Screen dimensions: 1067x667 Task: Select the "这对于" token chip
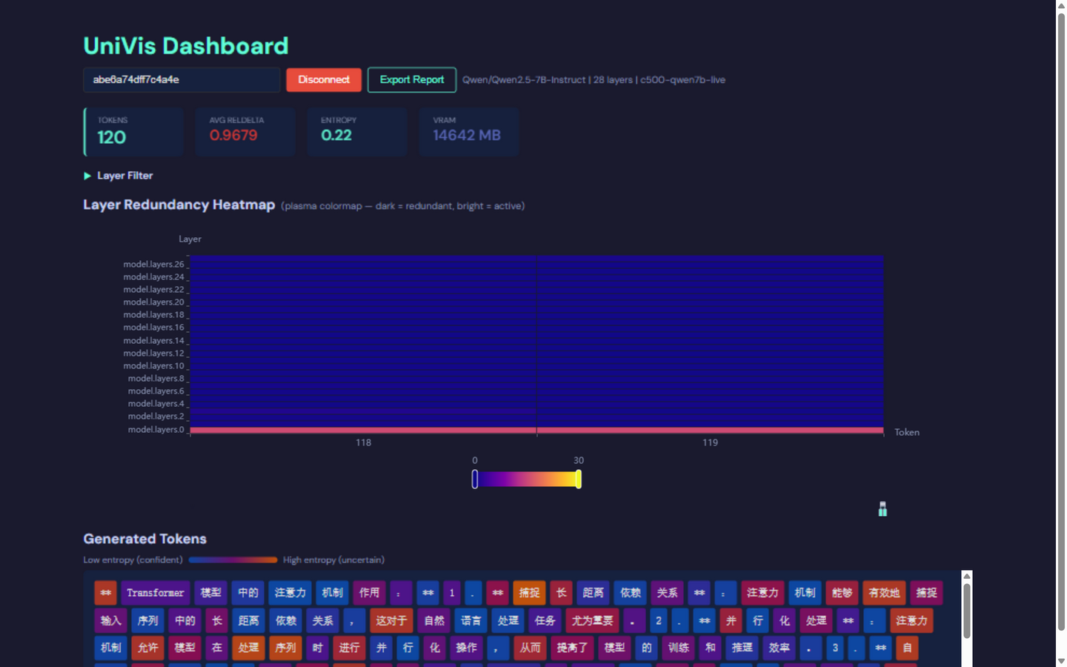point(391,621)
